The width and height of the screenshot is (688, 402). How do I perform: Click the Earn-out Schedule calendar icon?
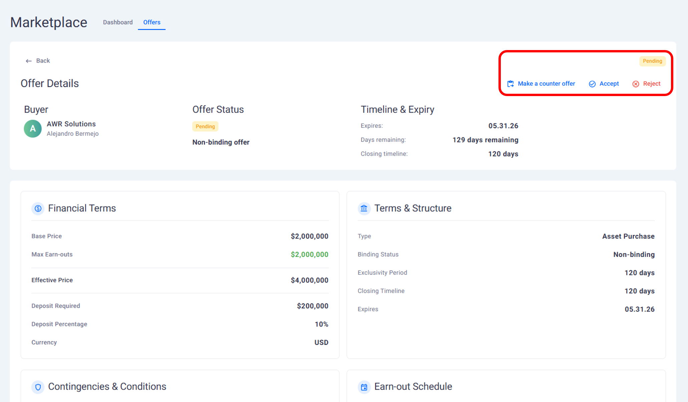[364, 387]
